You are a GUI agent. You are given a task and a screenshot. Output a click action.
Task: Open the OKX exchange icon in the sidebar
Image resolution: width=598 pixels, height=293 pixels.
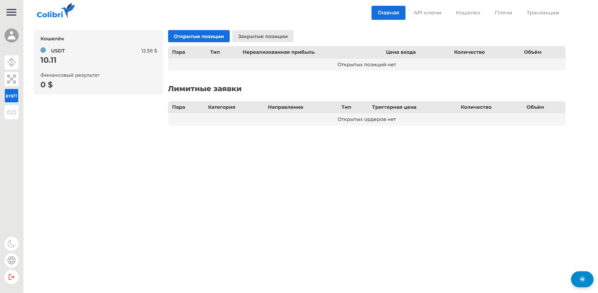click(12, 79)
